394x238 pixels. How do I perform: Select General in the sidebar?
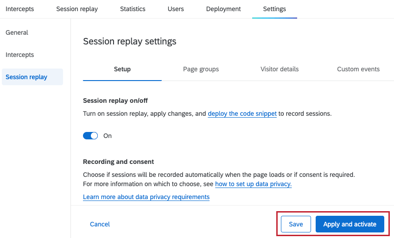(17, 32)
